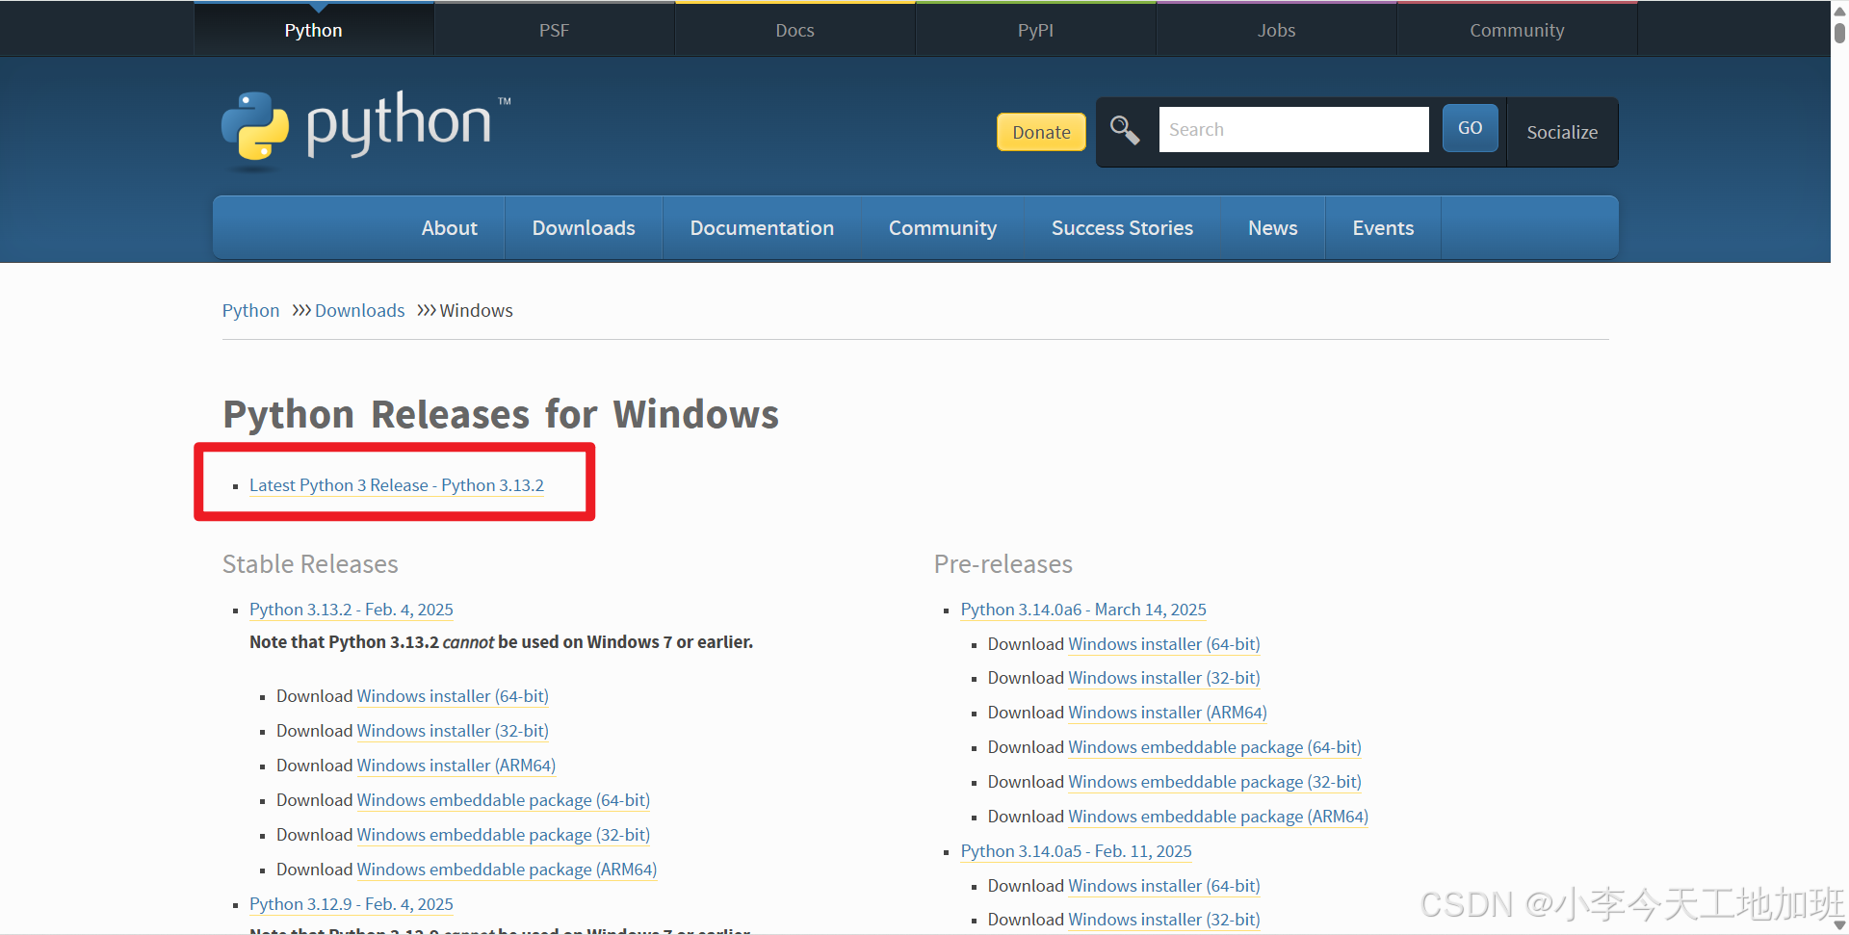Screen dimensions: 1849x935
Task: Open the About navigation menu
Action: (x=449, y=228)
